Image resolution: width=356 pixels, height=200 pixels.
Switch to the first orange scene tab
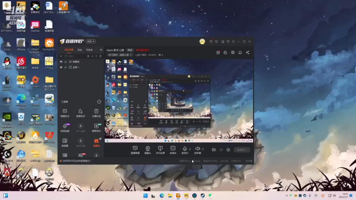[x=69, y=50]
